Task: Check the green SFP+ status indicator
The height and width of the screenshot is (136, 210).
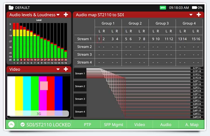Action: tap(163, 8)
